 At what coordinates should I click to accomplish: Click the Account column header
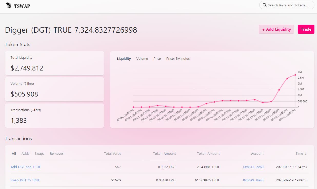click(257, 154)
